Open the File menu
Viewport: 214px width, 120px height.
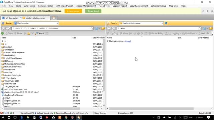(4, 6)
